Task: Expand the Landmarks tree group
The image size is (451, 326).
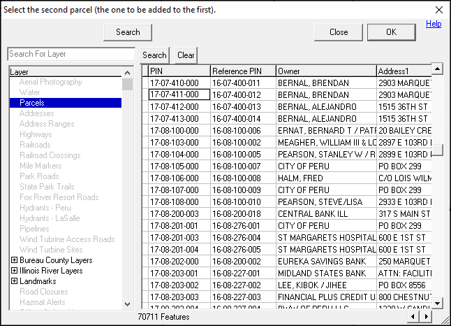Action: (x=14, y=281)
